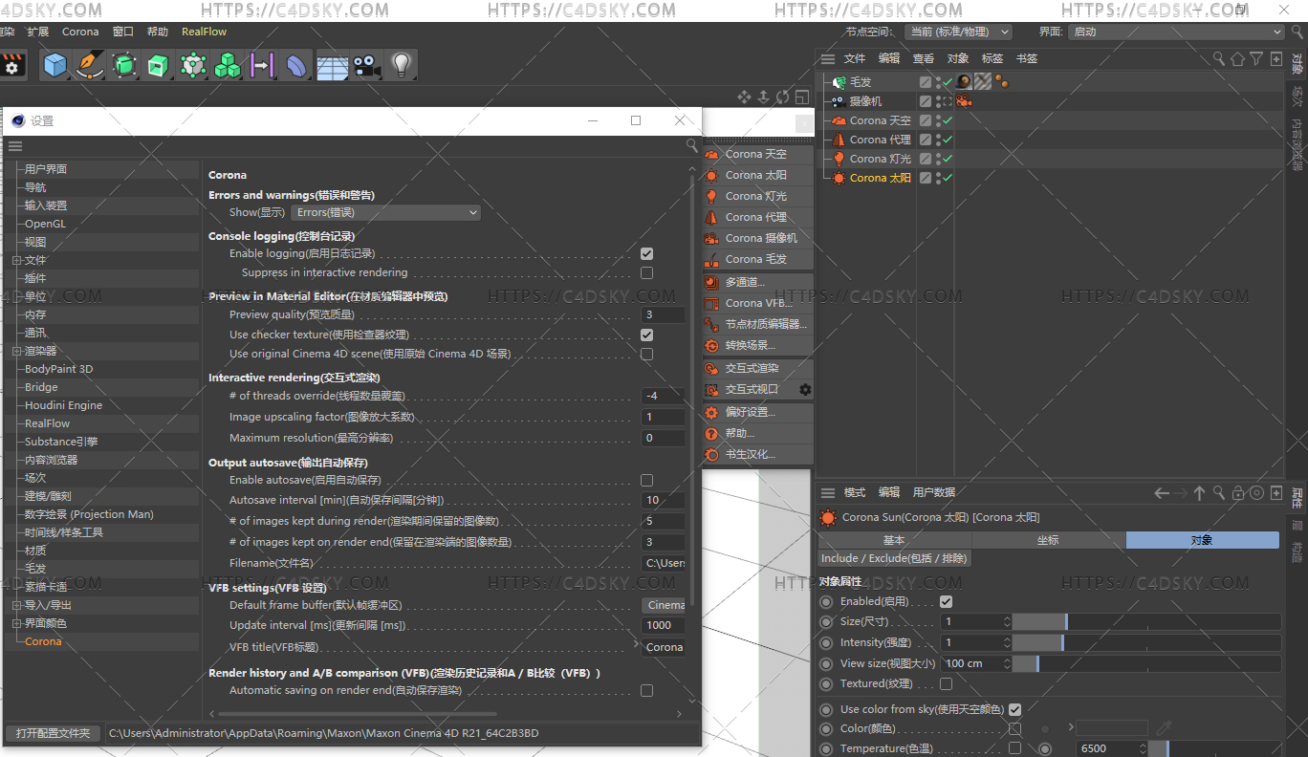The width and height of the screenshot is (1308, 757).
Task: Click the home icon in Object manager
Action: coord(1237,58)
